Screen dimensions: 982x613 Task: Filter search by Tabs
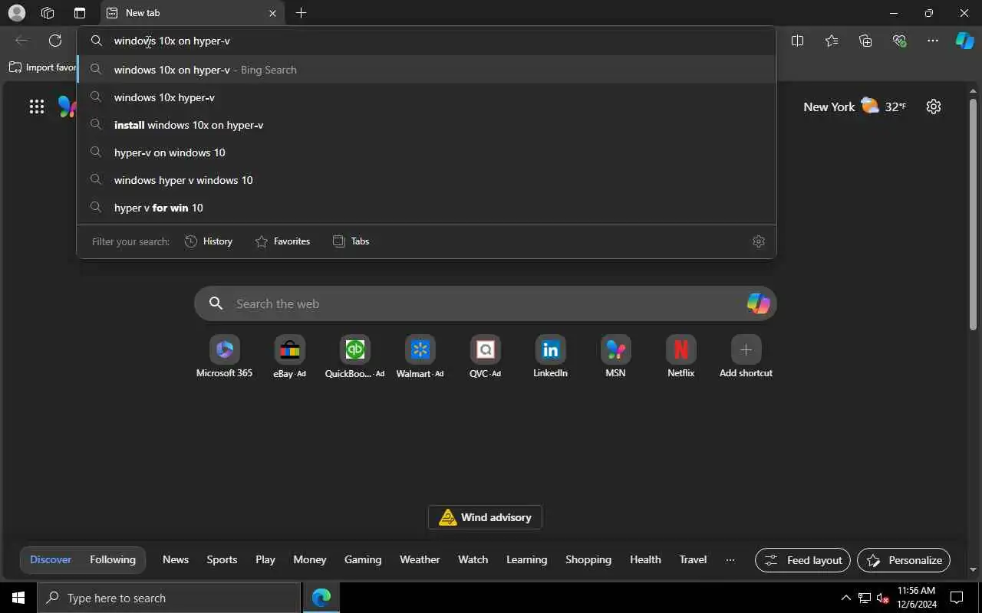pos(351,241)
